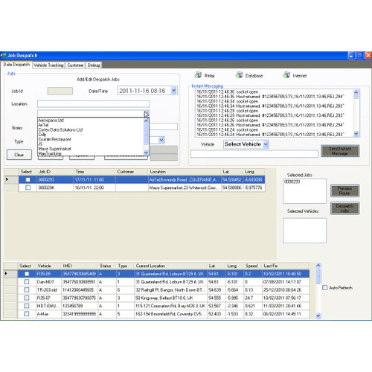Tick the select checkbox for job 0000294
The height and width of the screenshot is (372, 372).
[x=28, y=187]
